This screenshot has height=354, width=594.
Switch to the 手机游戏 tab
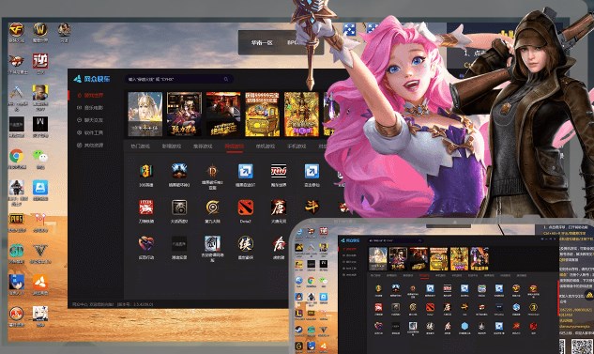(297, 146)
